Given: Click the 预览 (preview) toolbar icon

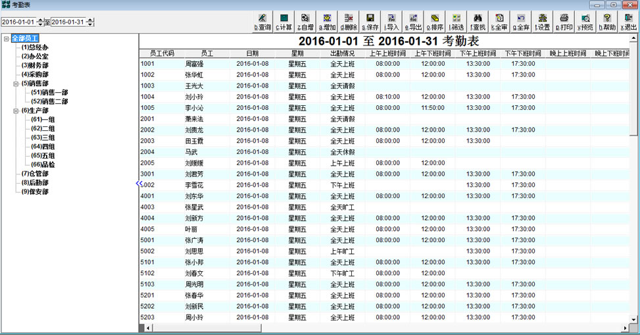Looking at the screenshot, I should (x=585, y=22).
